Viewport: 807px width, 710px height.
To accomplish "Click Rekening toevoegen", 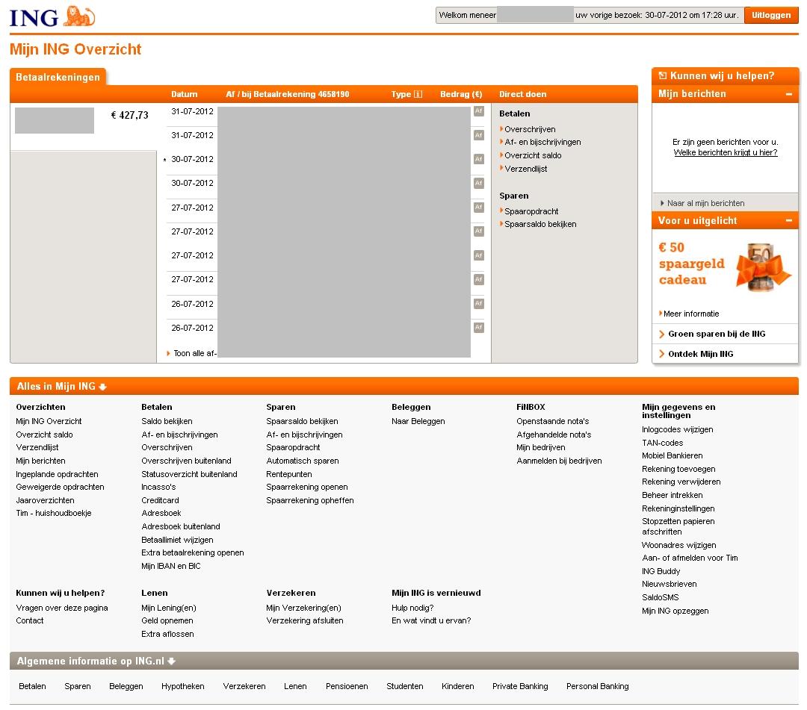I will coord(678,469).
